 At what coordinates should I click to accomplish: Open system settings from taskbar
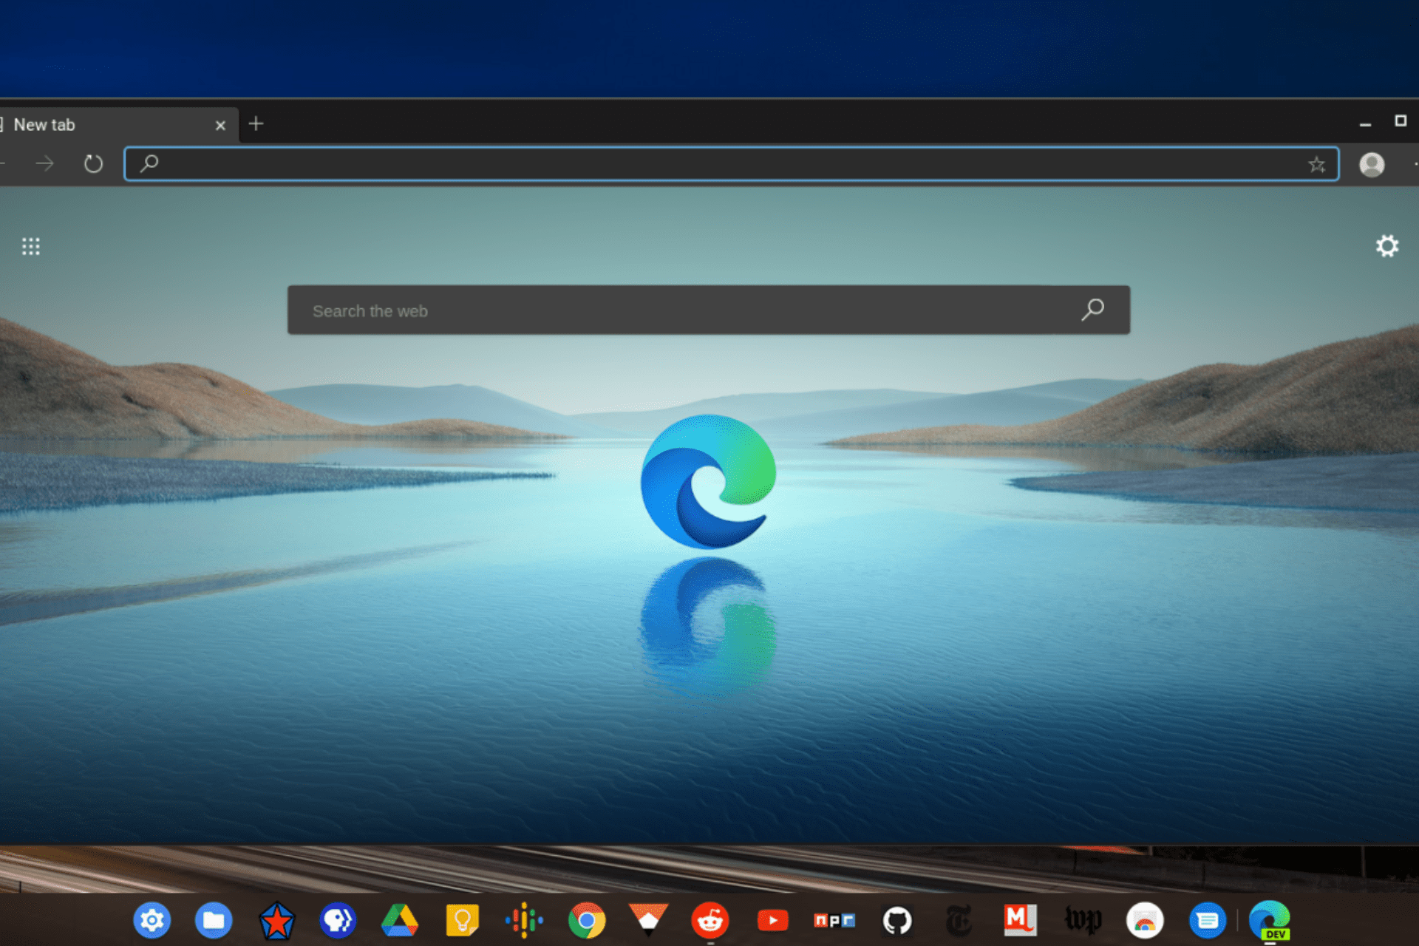[152, 917]
